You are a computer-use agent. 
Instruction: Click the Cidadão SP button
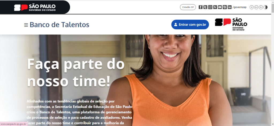tap(188, 7)
